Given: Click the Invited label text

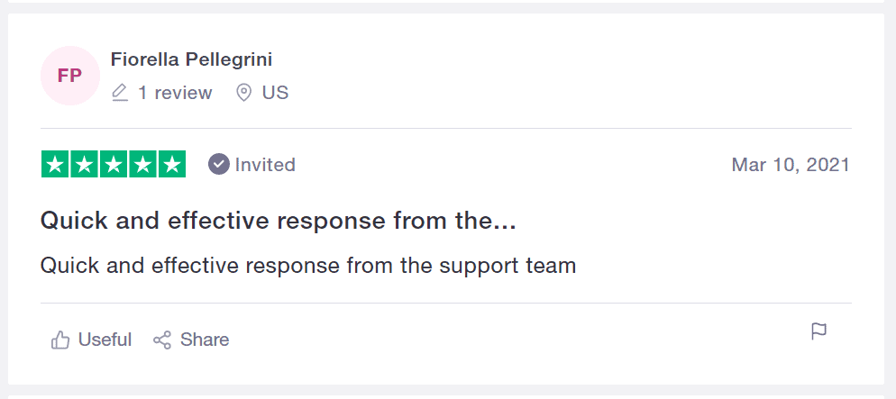Looking at the screenshot, I should tap(265, 165).
